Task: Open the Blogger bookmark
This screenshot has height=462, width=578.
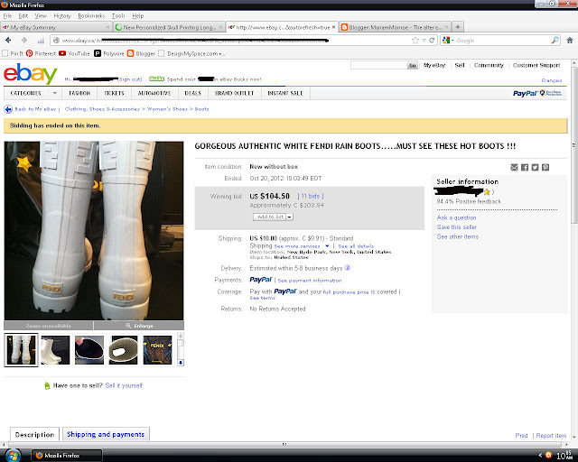Action: pyautogui.click(x=141, y=53)
